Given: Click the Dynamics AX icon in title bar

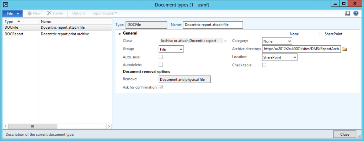Looking at the screenshot, I should point(6,4).
